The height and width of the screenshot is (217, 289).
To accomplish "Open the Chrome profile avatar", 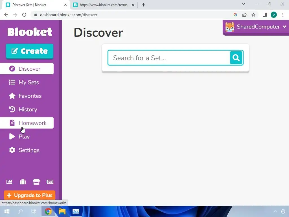I will pos(274,15).
